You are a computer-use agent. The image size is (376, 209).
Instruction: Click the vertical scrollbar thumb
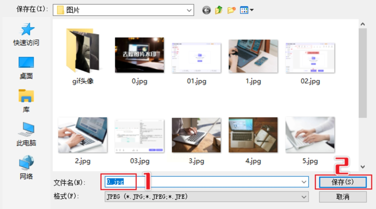(x=363, y=73)
